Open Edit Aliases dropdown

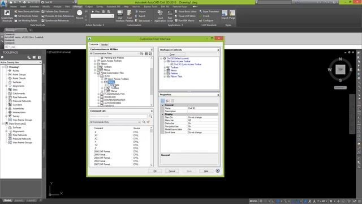[144, 20]
